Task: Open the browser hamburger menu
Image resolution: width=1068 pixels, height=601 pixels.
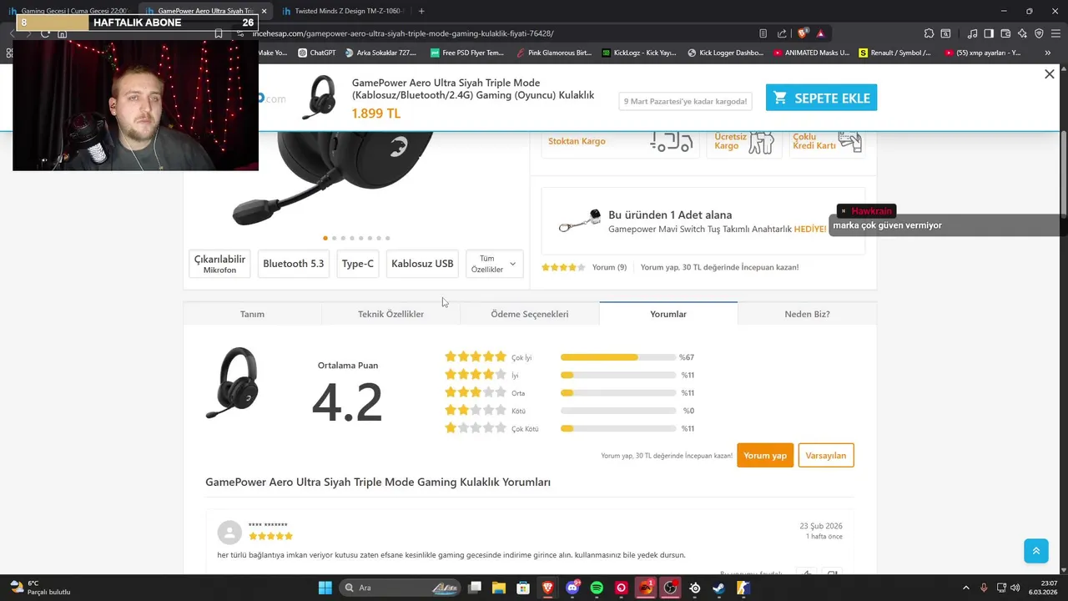Action: point(1055,33)
